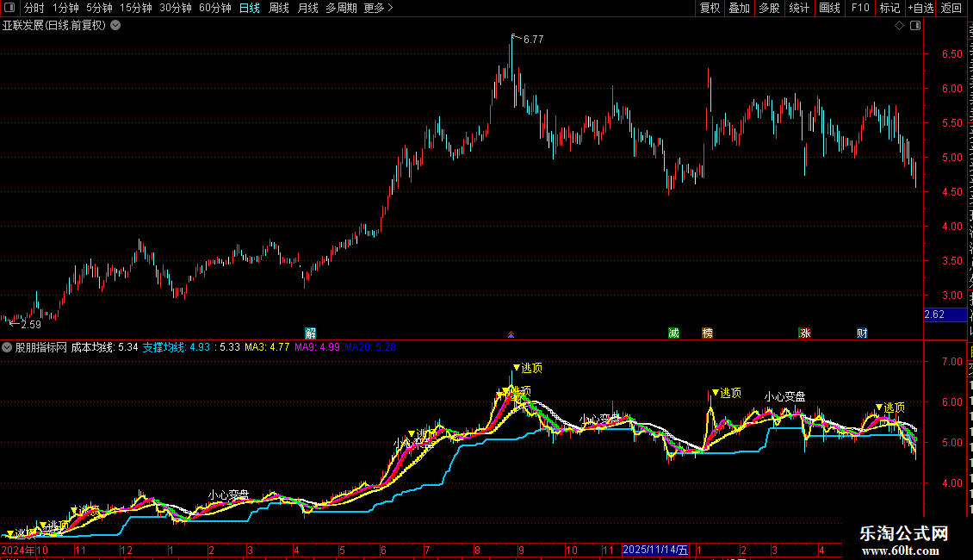
Task: Open the 统计 statistics tool
Action: coord(799,8)
